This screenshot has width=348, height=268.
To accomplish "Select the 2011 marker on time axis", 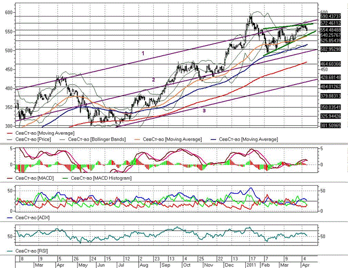I will point(252,265).
